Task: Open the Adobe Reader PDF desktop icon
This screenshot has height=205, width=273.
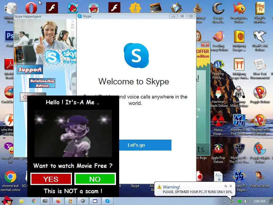Action: 9,64
